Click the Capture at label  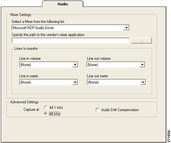pos(31,110)
